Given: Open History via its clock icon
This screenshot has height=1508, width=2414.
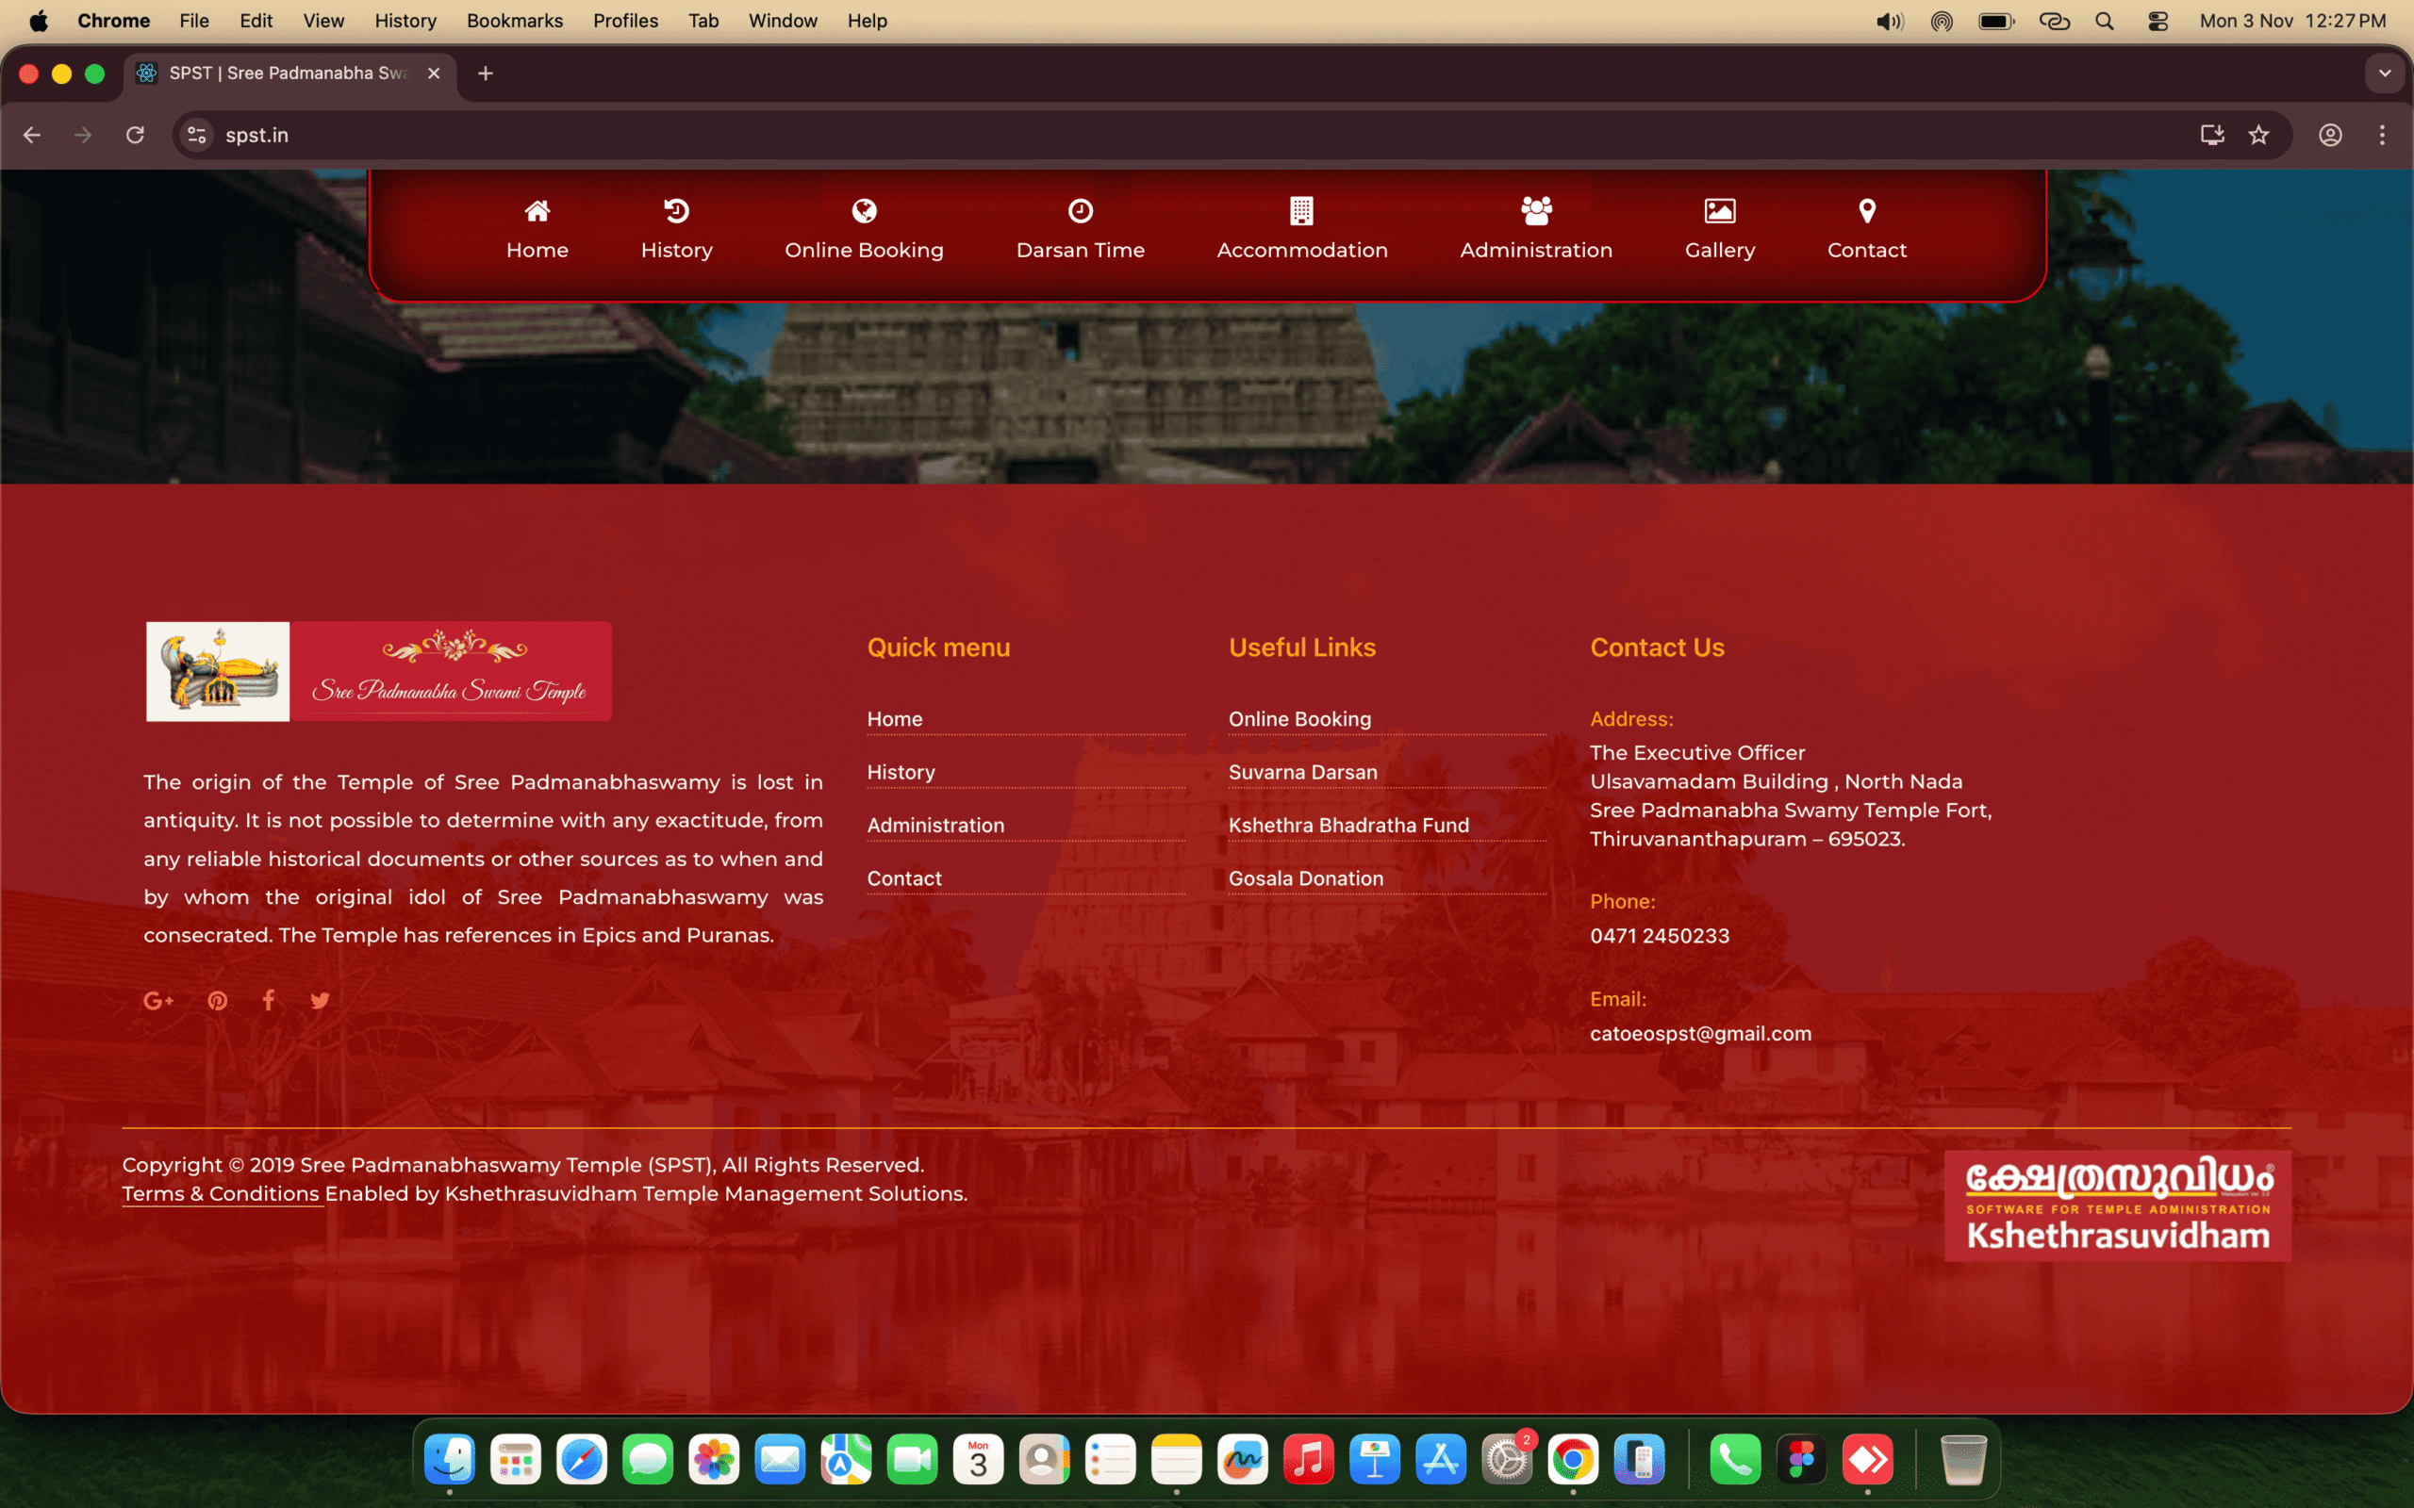Looking at the screenshot, I should coord(676,210).
